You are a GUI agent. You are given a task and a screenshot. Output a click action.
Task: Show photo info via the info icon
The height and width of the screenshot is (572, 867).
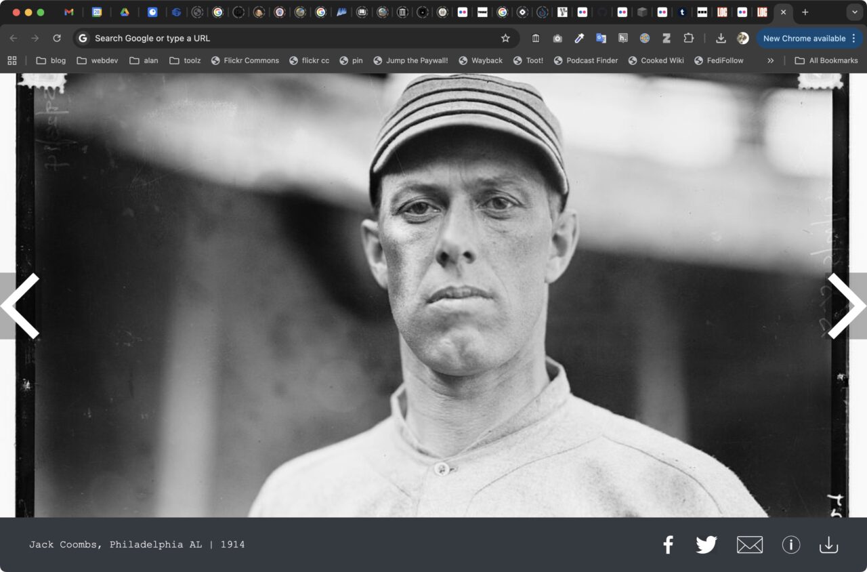(x=790, y=544)
